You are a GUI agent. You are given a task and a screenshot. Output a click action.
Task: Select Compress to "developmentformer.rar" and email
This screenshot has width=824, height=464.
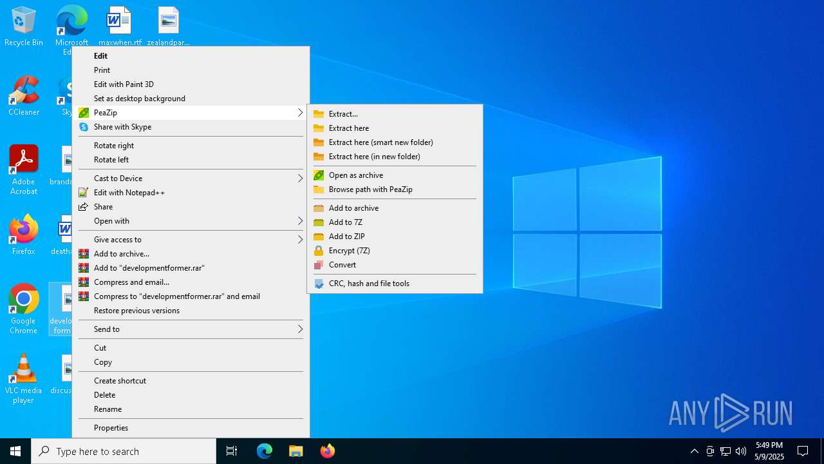click(x=191, y=296)
